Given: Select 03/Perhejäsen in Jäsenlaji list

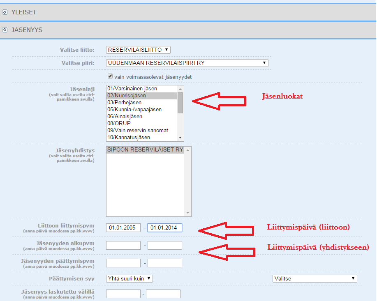Looking at the screenshot, I should coord(141,103).
